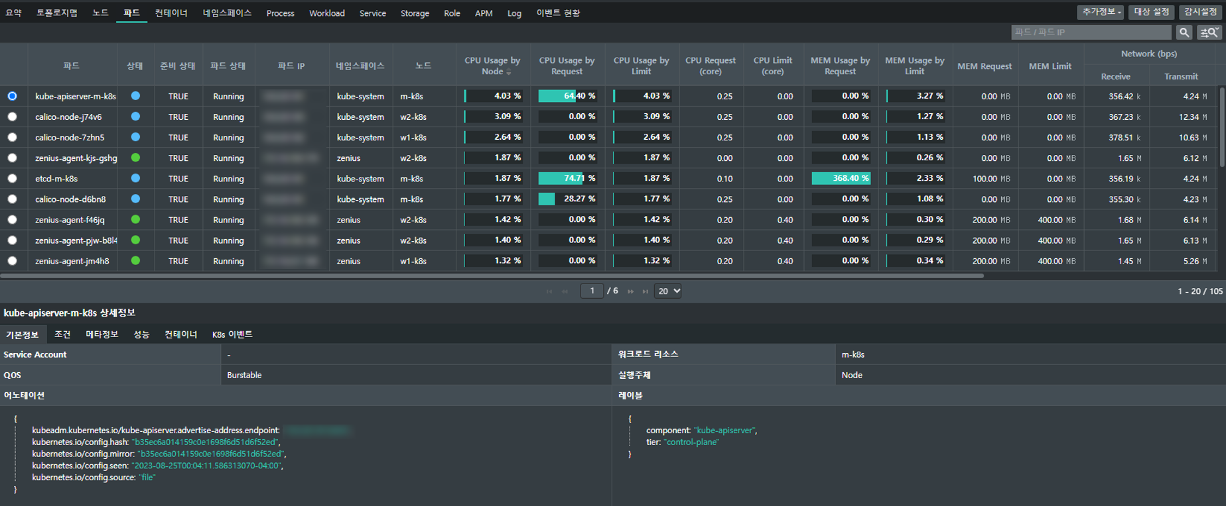Screen dimensions: 1226x506
Task: Click green status dot of zenius-agent-kjs-gshg
Action: [135, 158]
